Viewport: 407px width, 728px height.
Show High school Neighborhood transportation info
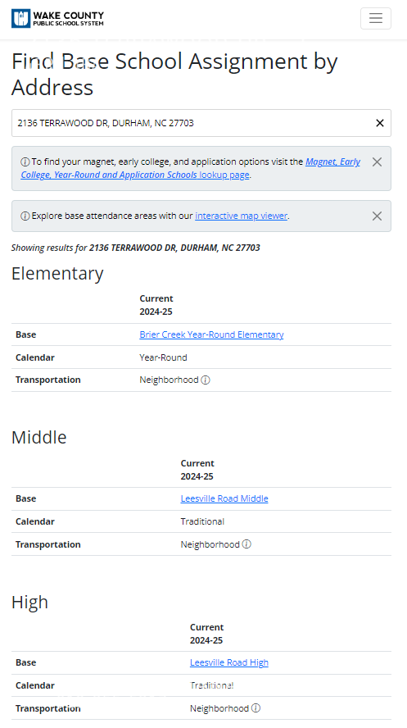click(x=256, y=708)
